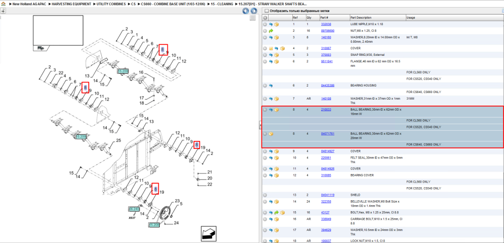Go to previous diagram with left arrow
Image resolution: width=504 pixels, height=243 pixels.
[x=245, y=11]
